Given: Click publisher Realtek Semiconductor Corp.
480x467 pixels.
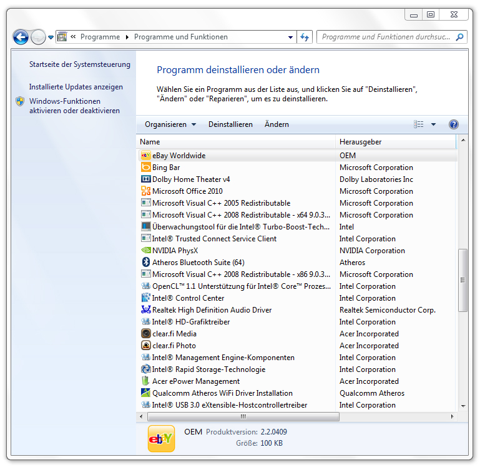Looking at the screenshot, I should coord(388,310).
